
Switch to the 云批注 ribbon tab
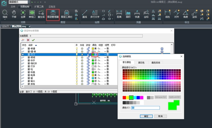[52, 7]
